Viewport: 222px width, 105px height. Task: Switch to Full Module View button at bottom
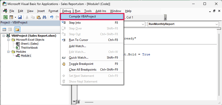coord(78,102)
